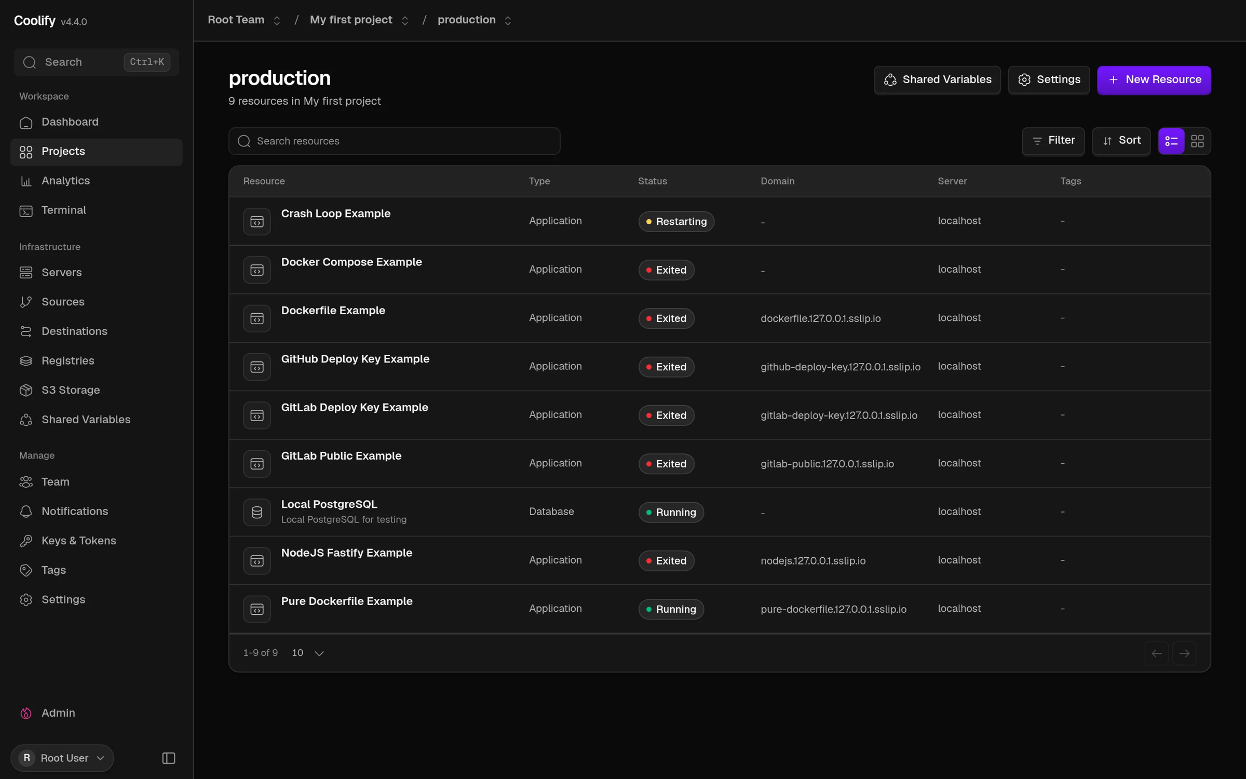This screenshot has height=779, width=1246.
Task: Click the Resource column header
Action: point(264,181)
